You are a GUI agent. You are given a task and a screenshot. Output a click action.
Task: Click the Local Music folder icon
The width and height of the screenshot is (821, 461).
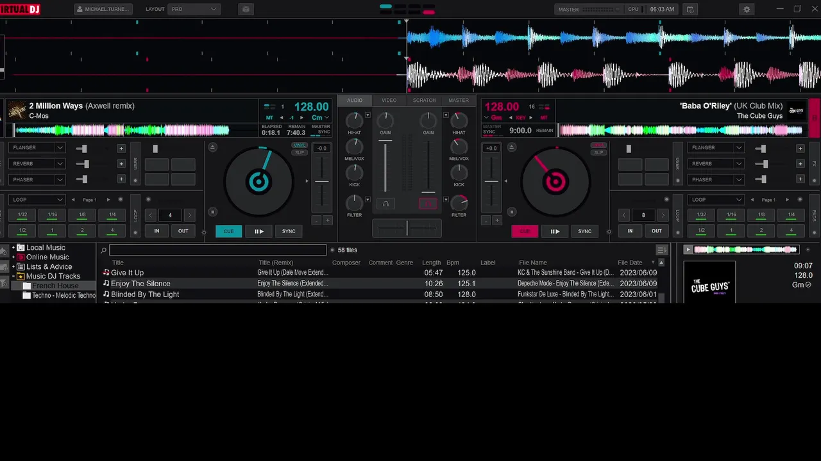tap(21, 248)
